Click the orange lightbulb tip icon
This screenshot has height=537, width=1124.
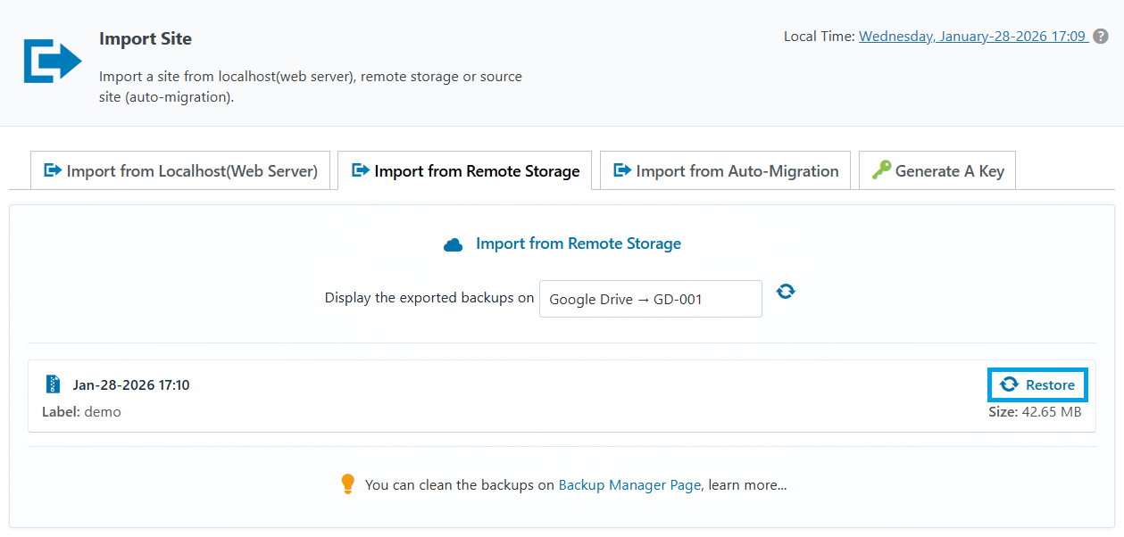pyautogui.click(x=348, y=484)
